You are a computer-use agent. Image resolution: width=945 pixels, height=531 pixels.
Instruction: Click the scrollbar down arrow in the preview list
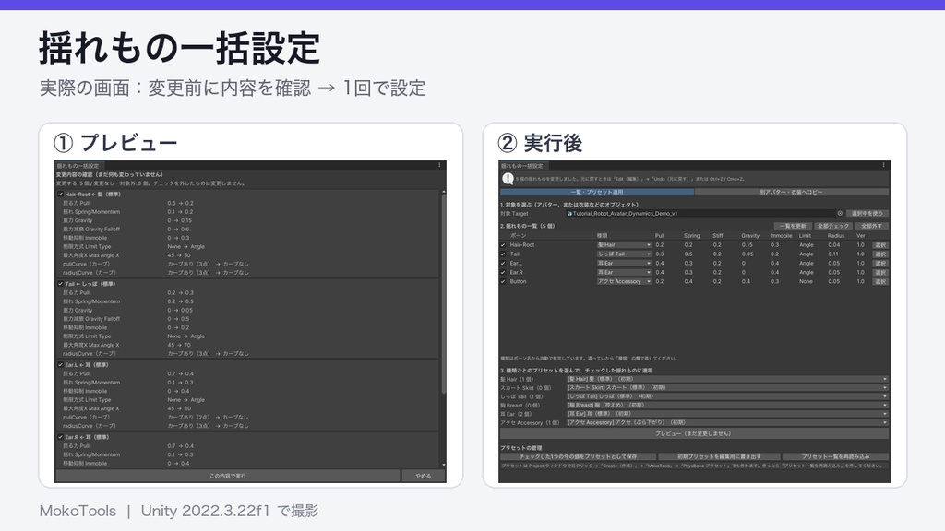(444, 465)
